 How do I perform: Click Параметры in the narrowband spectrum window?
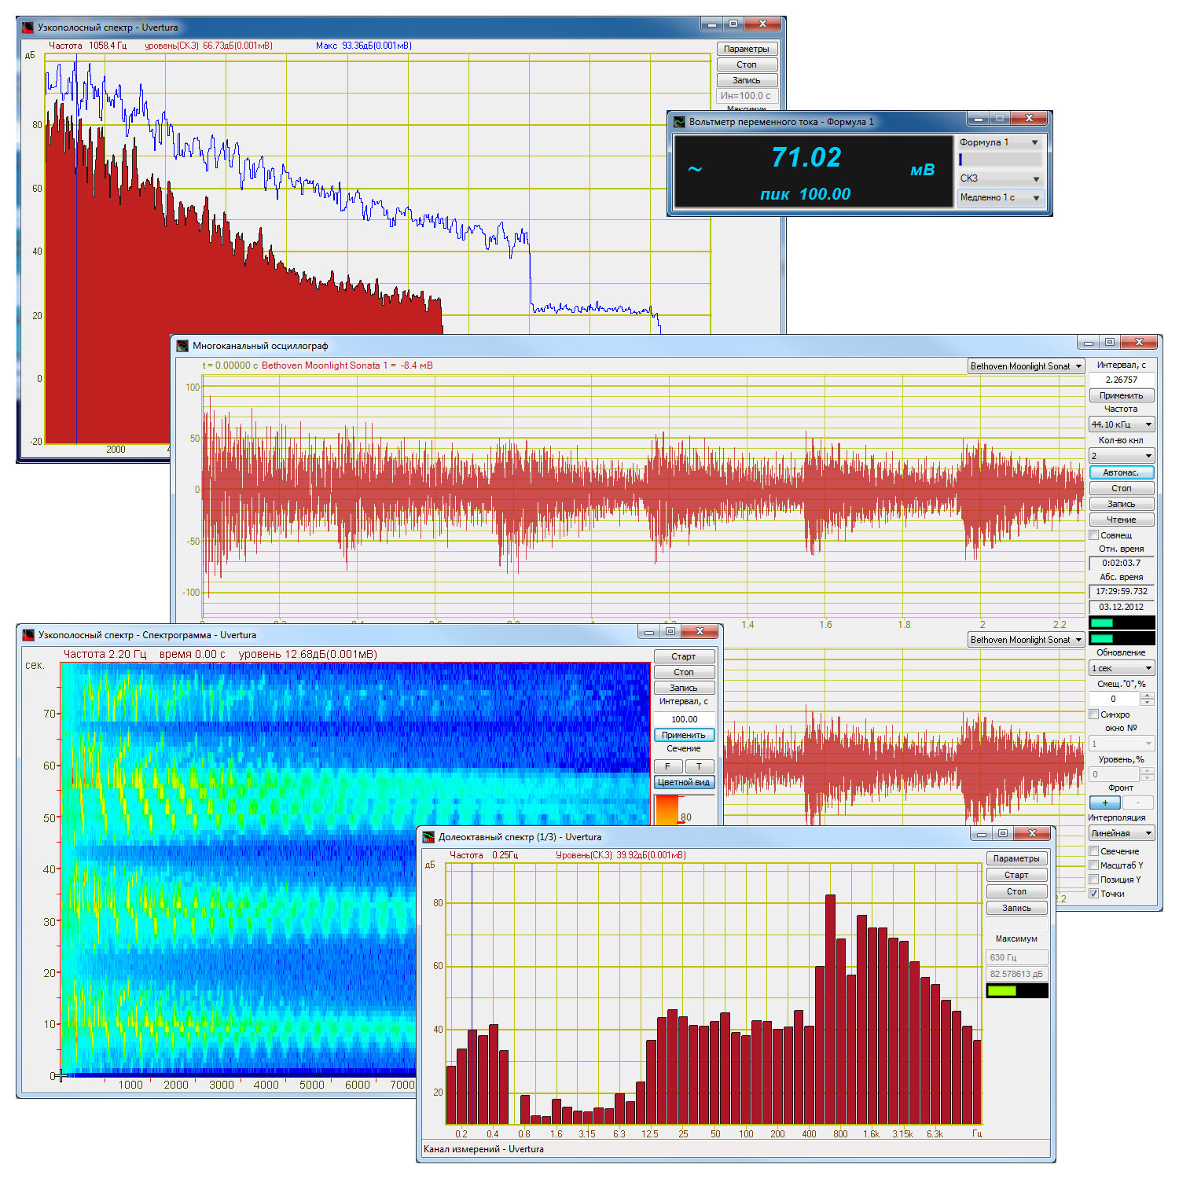[747, 49]
